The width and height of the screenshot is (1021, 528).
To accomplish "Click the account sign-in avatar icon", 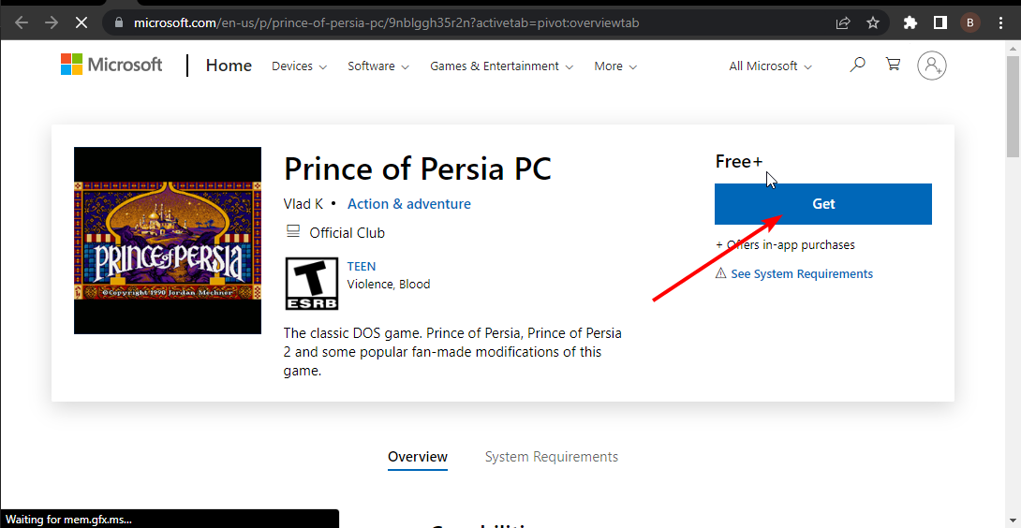I will (x=931, y=66).
